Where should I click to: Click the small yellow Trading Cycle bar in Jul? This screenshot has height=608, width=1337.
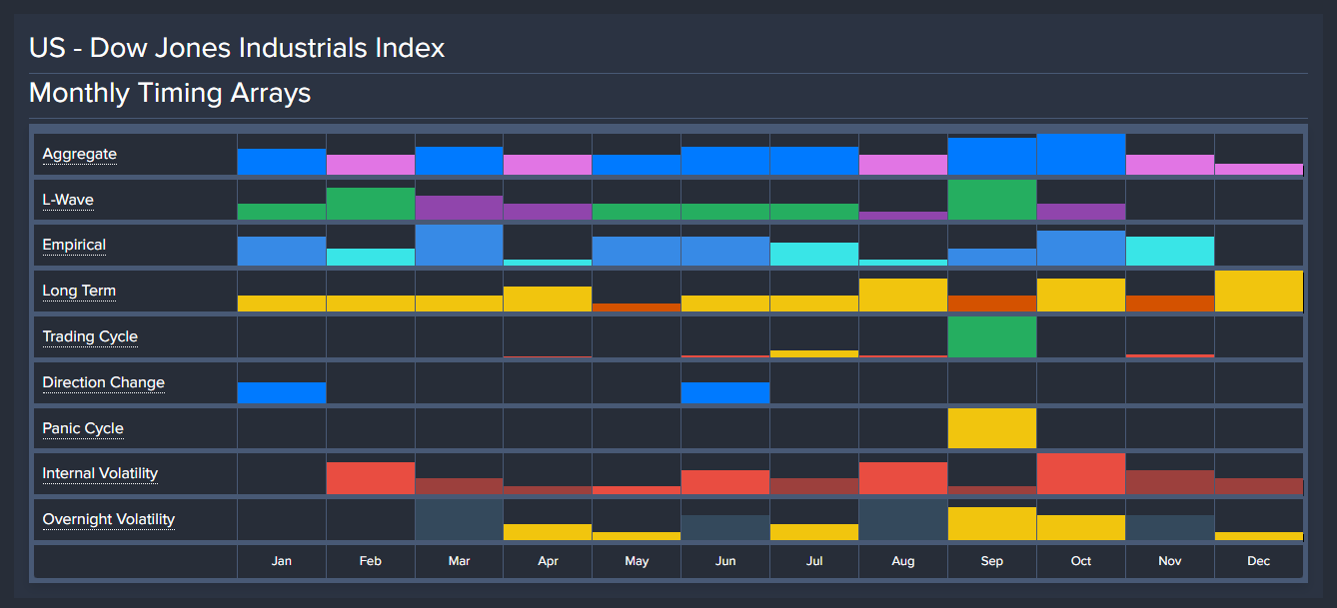click(x=814, y=353)
